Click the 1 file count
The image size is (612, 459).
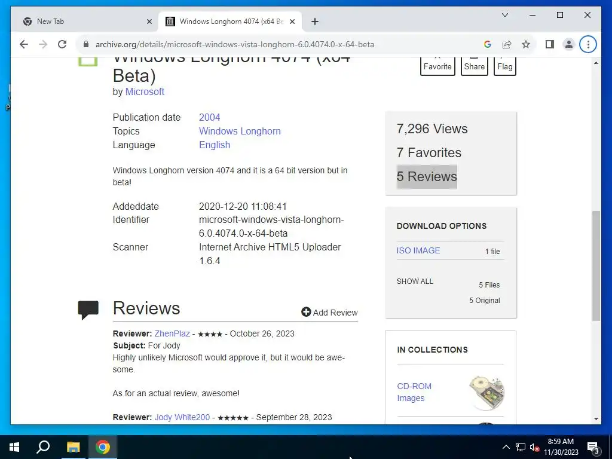coord(492,252)
